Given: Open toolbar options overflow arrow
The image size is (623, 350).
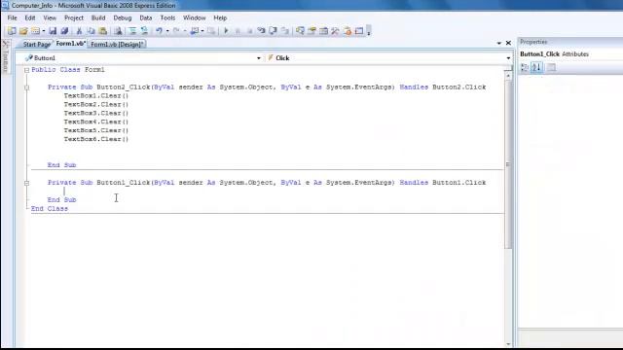Looking at the screenshot, I should pyautogui.click(x=369, y=31).
